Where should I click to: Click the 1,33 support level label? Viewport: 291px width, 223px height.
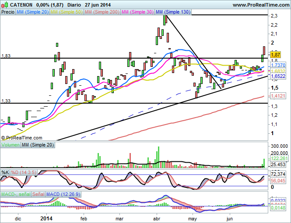[6, 101]
